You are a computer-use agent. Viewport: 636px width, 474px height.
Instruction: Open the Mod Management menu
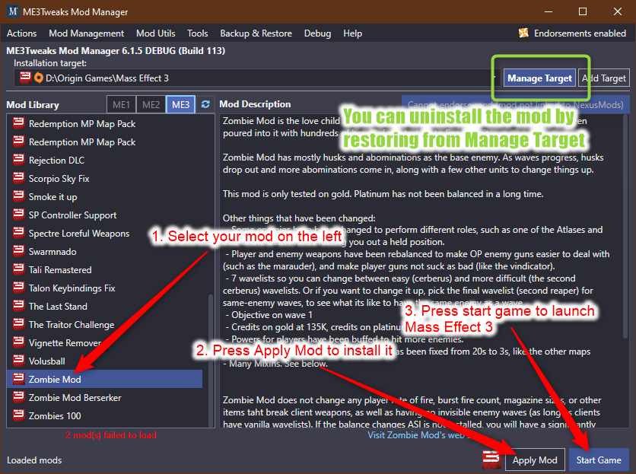[86, 33]
